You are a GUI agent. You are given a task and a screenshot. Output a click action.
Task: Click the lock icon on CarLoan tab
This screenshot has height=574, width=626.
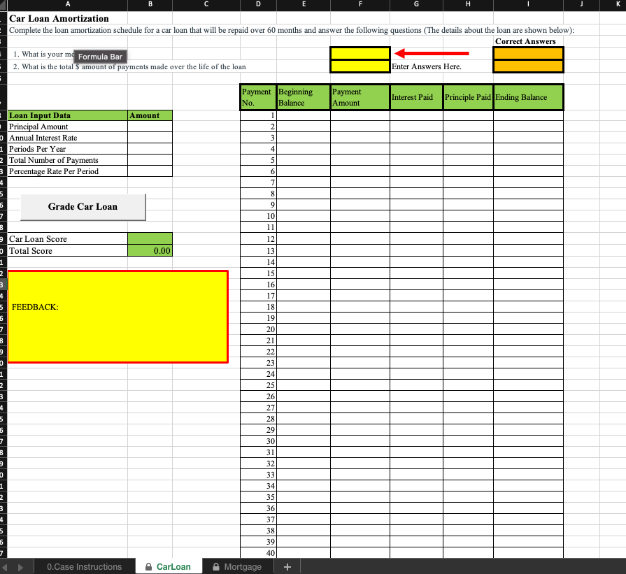point(149,566)
